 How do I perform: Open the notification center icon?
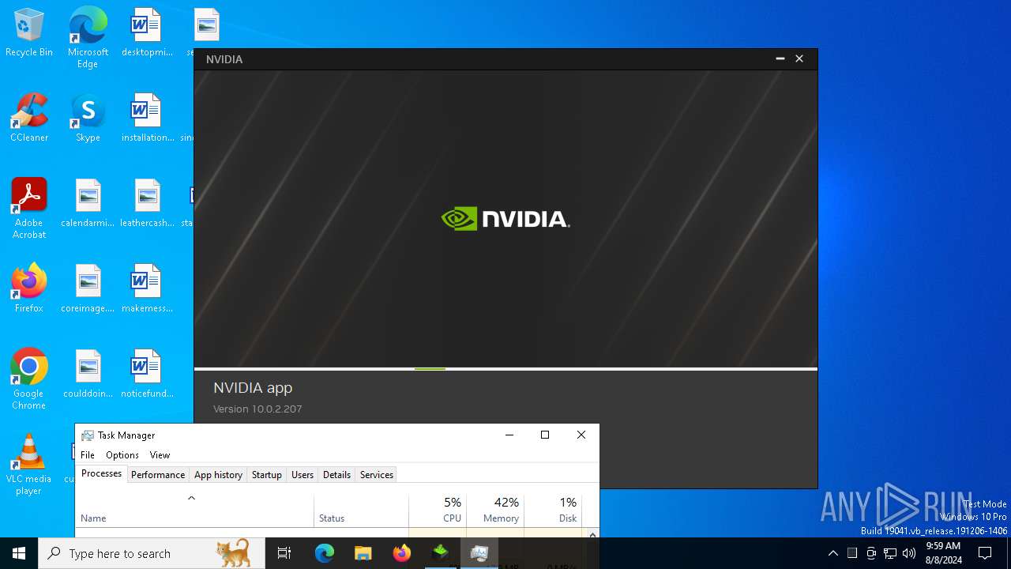coord(985,553)
